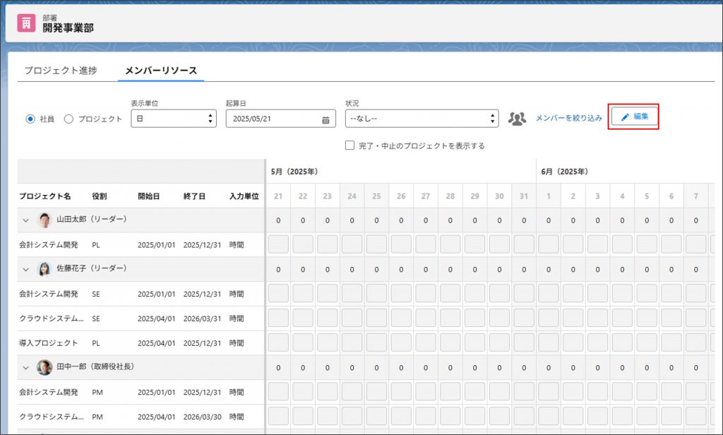
Task: Click the 起算日 date input field
Action: pos(272,119)
